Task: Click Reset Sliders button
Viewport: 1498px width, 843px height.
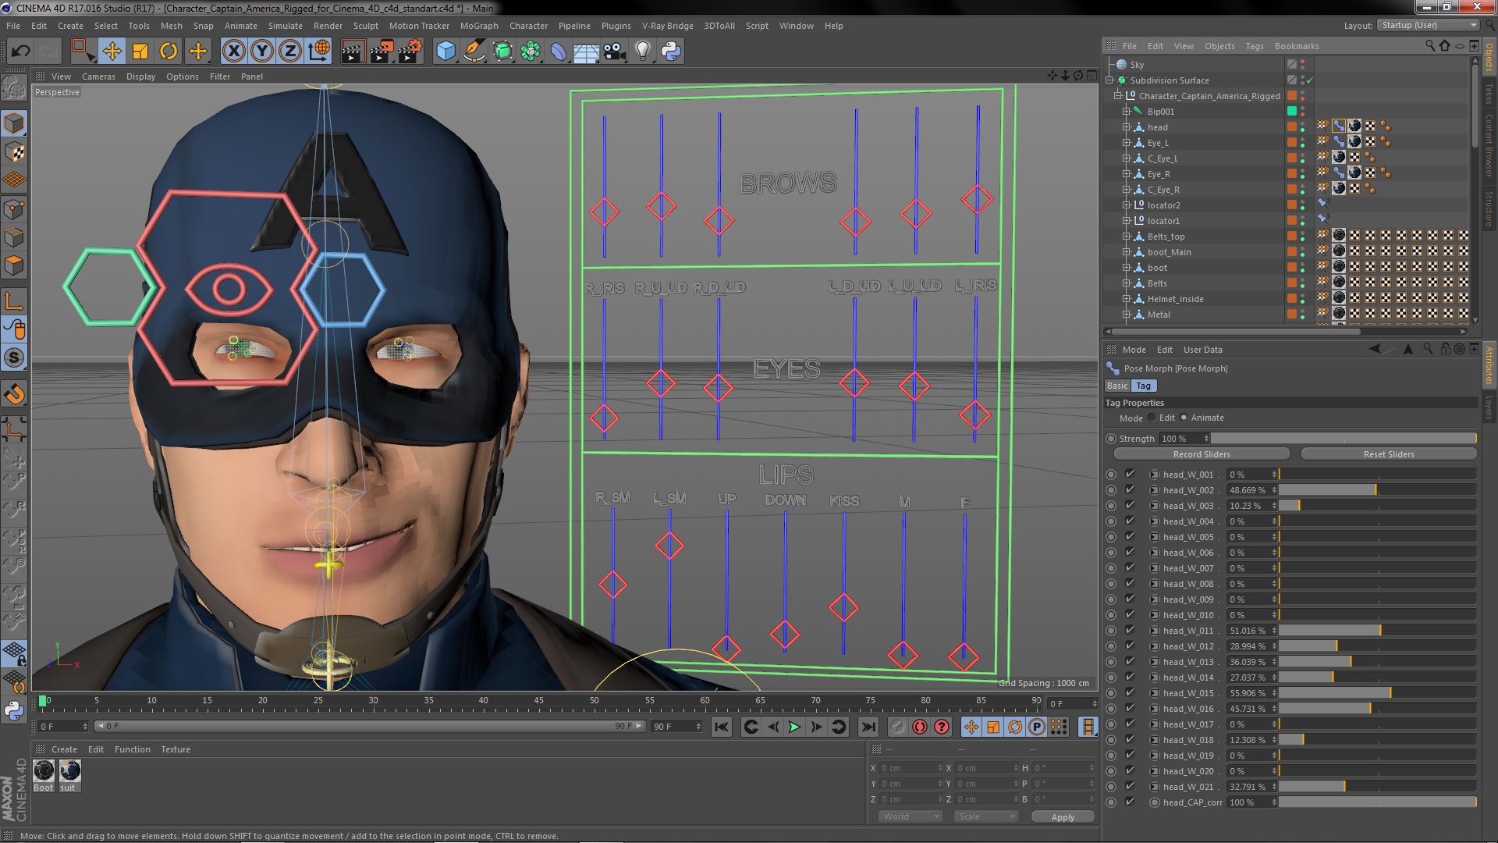Action: click(x=1389, y=454)
